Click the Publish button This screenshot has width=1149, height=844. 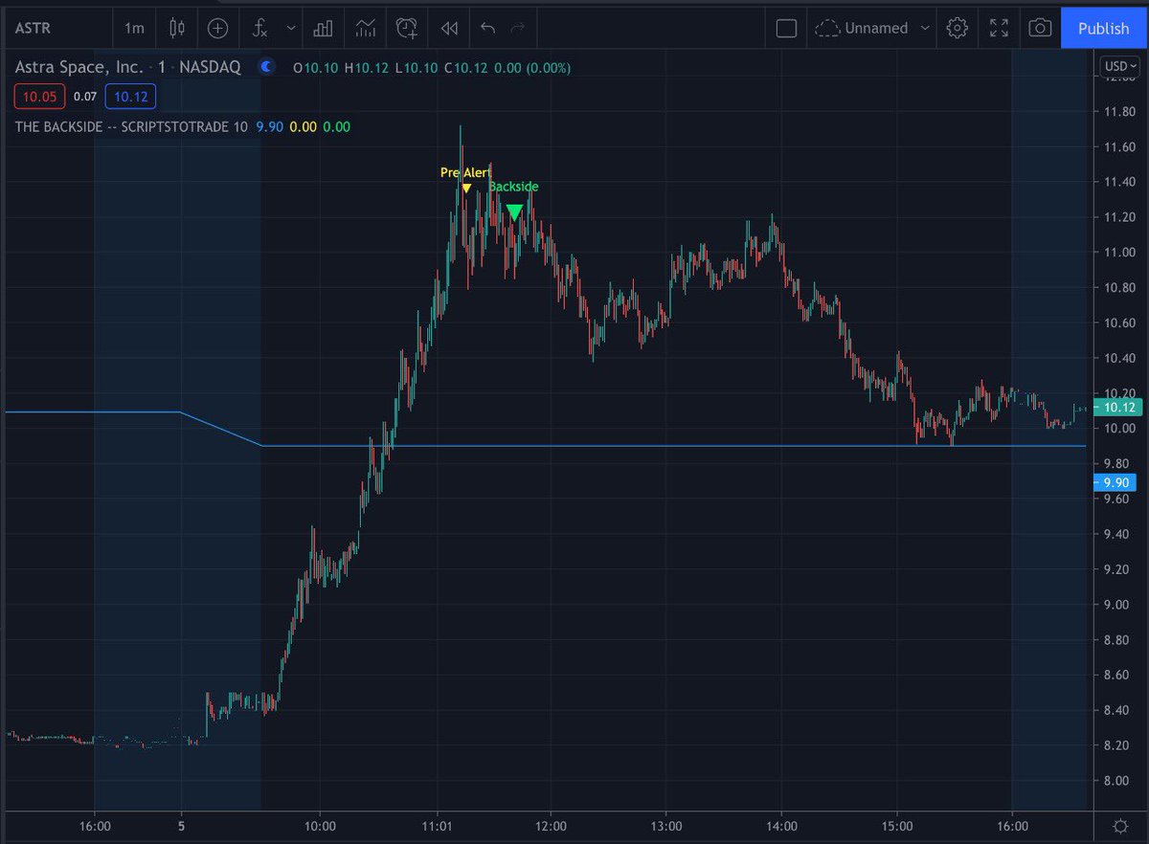tap(1103, 28)
